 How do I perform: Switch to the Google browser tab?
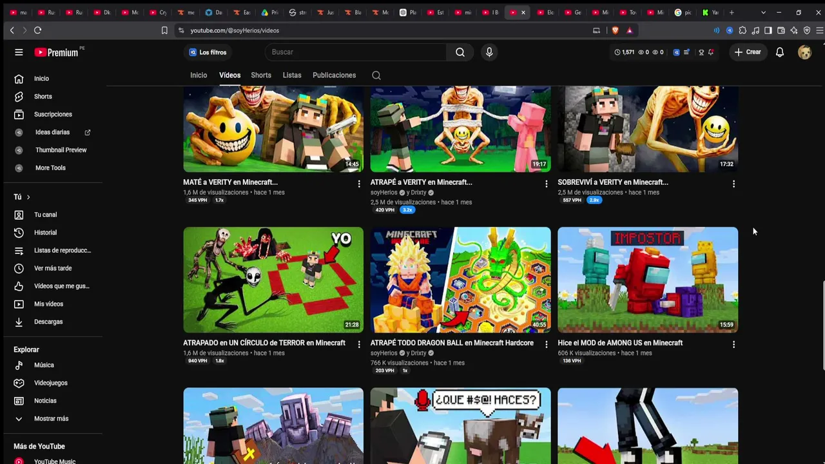pyautogui.click(x=683, y=12)
